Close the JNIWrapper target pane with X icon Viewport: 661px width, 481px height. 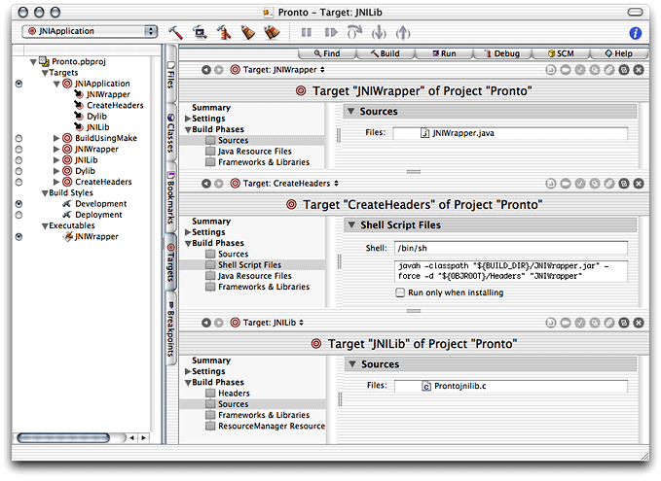point(639,70)
